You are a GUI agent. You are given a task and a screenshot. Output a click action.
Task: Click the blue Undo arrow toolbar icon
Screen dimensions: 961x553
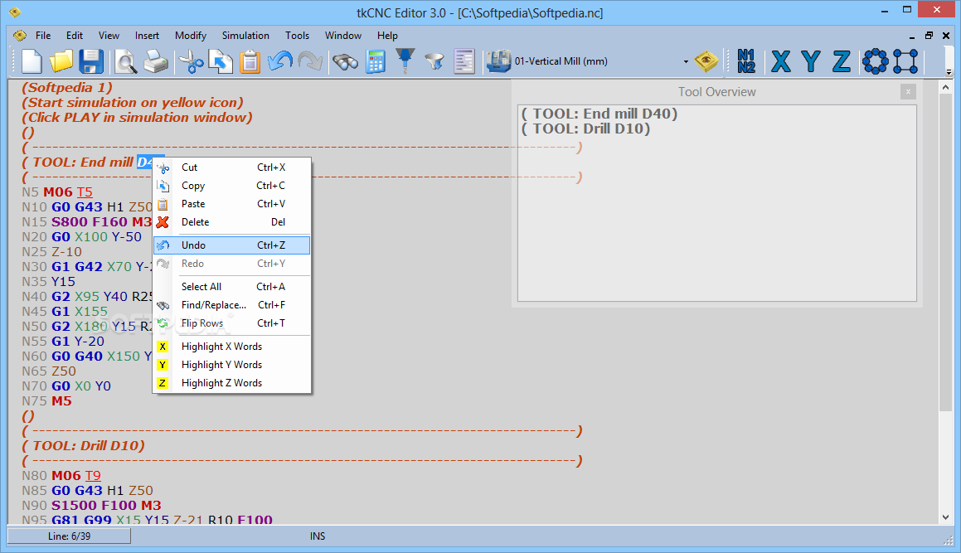pyautogui.click(x=280, y=61)
